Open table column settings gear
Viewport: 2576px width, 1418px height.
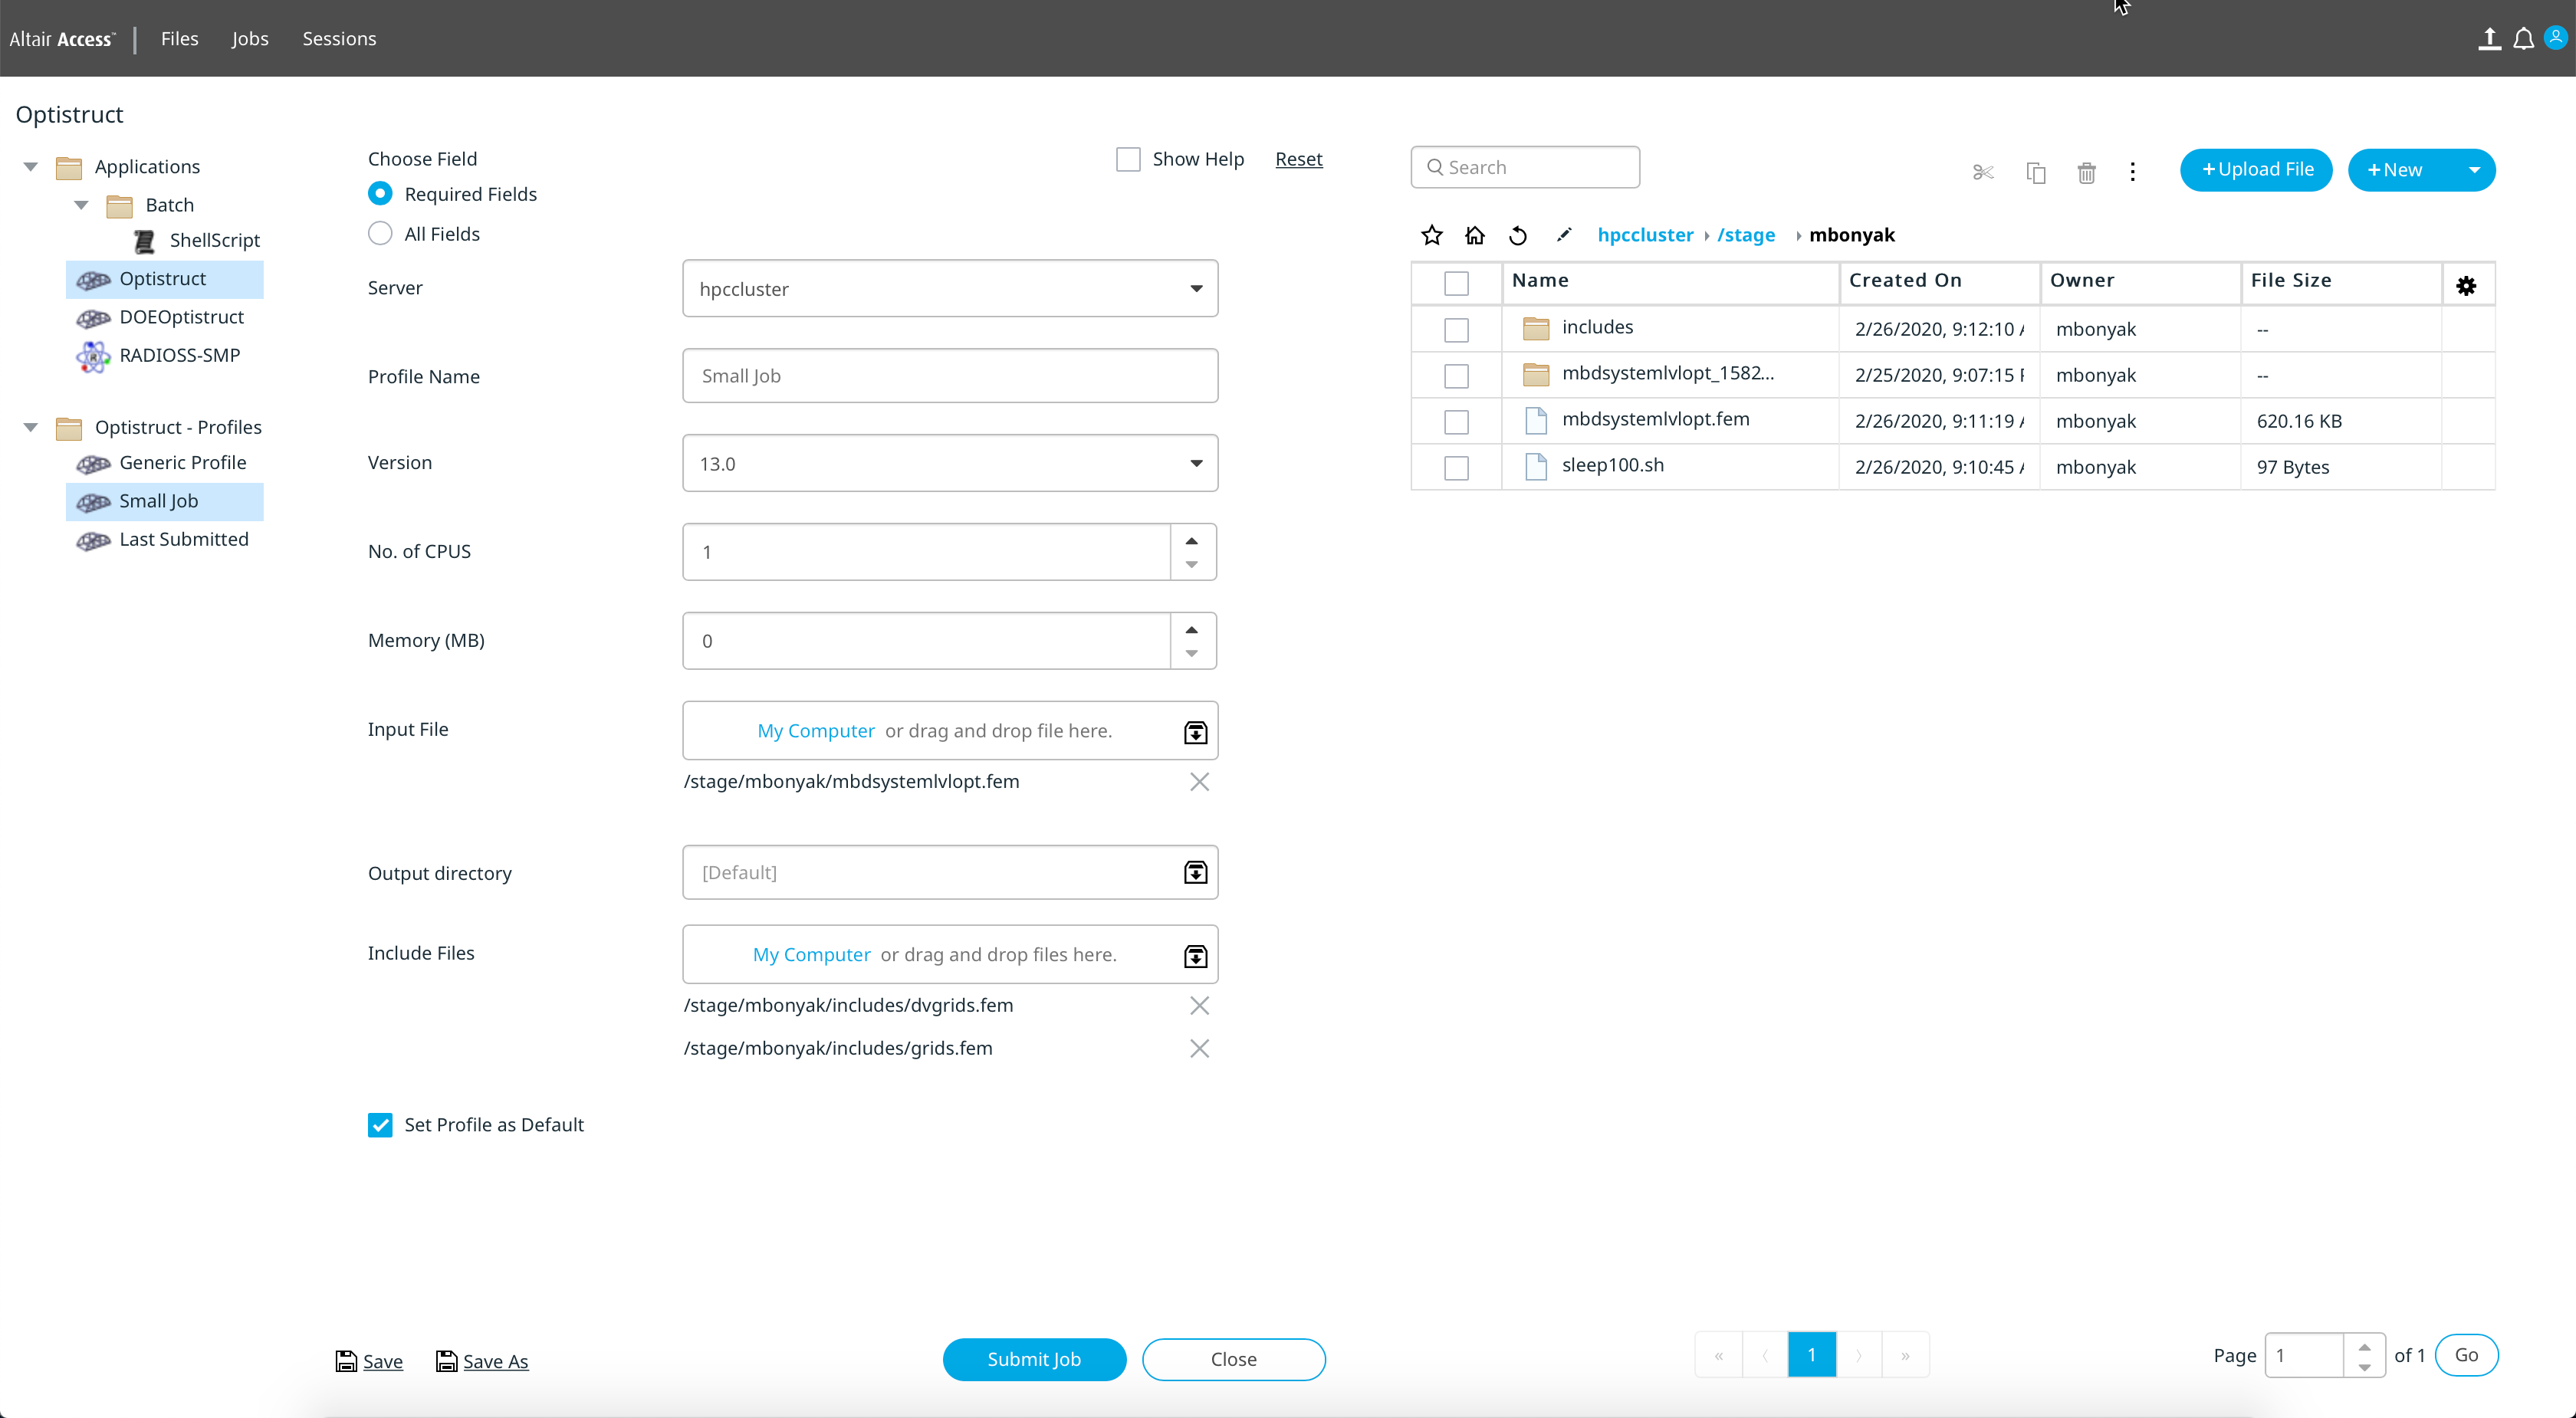click(2466, 286)
